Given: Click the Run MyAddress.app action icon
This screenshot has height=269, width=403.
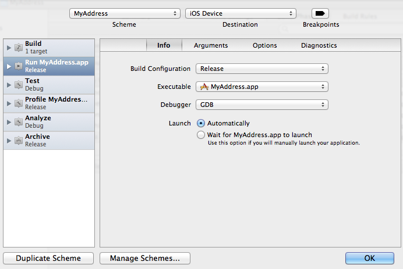Looking at the screenshot, I should (x=19, y=66).
